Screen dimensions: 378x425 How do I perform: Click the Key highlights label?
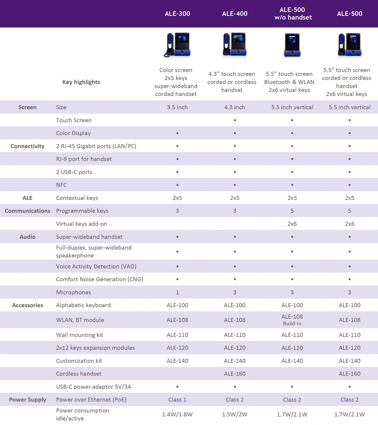[81, 82]
